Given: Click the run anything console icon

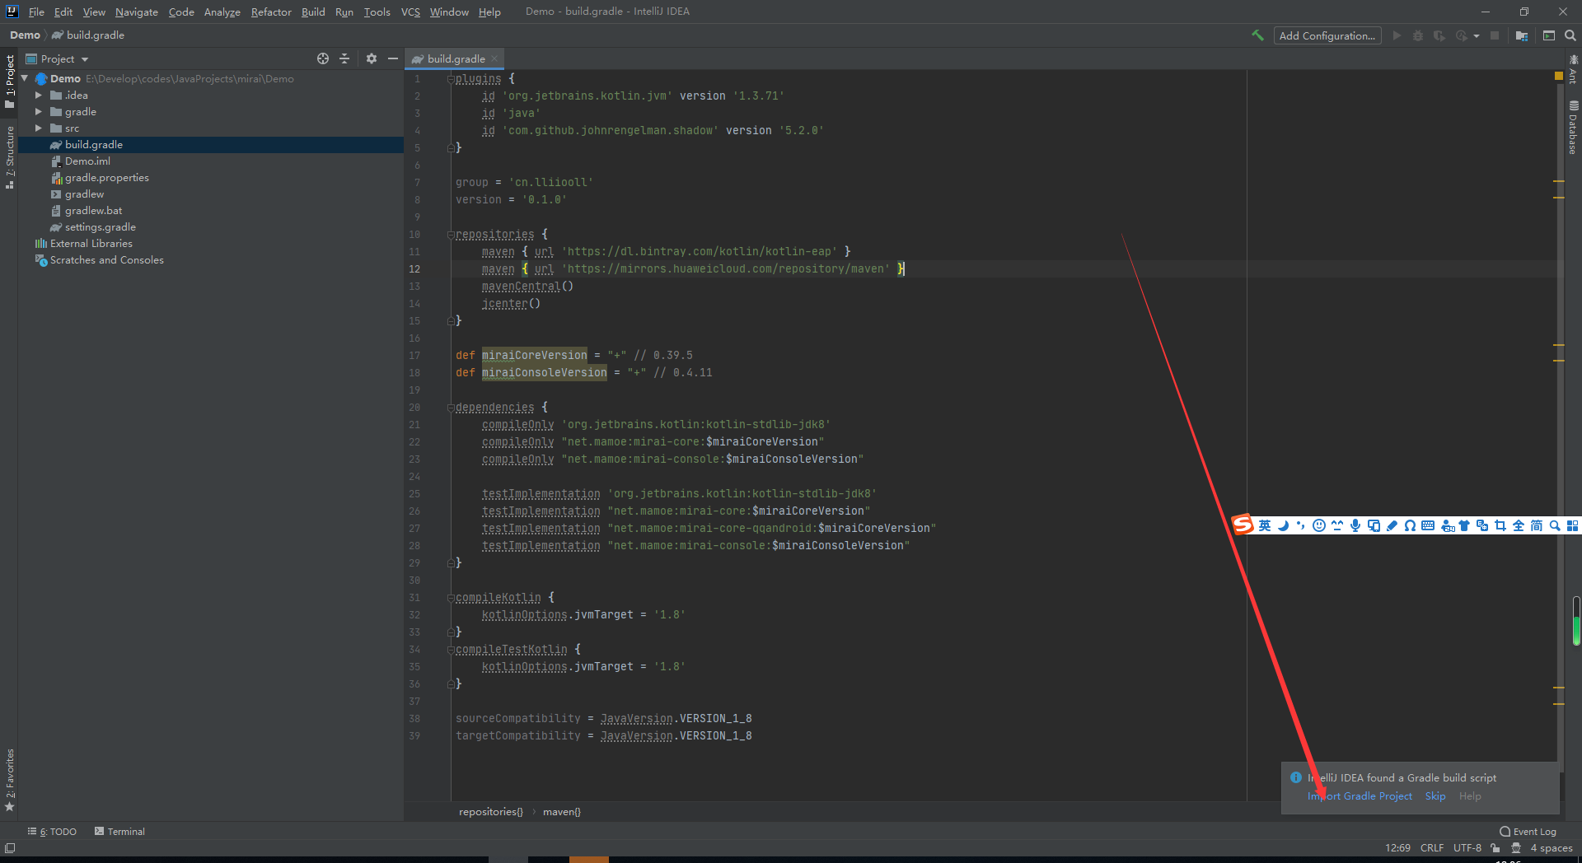Looking at the screenshot, I should (1548, 35).
